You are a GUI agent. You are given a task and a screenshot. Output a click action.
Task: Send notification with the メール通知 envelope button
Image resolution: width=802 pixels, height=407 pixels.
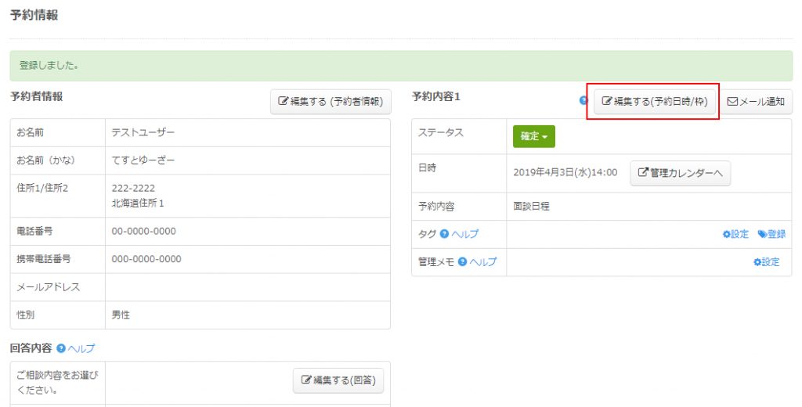pyautogui.click(x=756, y=102)
